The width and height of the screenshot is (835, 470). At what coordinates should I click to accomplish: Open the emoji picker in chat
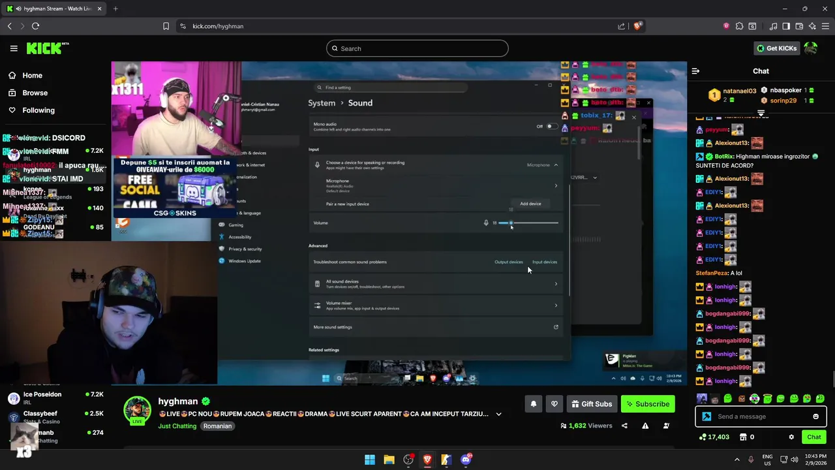pyautogui.click(x=815, y=416)
